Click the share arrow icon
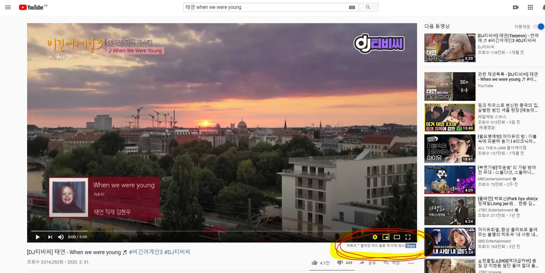The width and height of the screenshot is (545, 273). tap(362, 263)
